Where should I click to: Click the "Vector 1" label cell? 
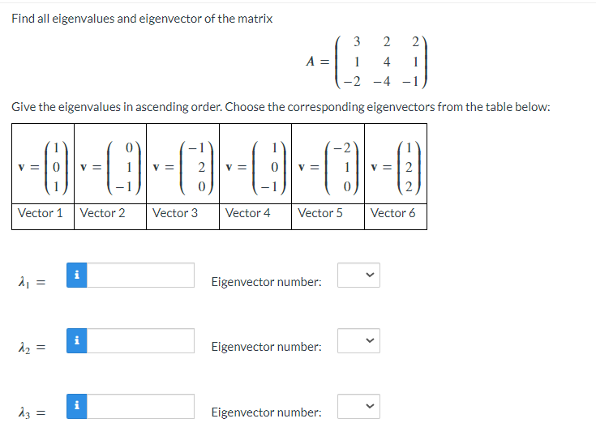click(x=43, y=216)
